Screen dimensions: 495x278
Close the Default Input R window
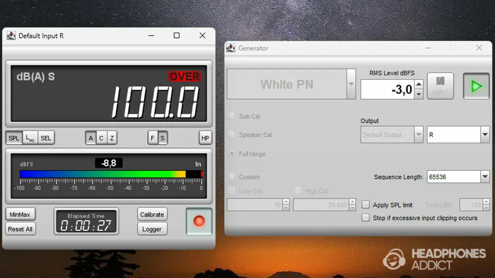tap(202, 36)
